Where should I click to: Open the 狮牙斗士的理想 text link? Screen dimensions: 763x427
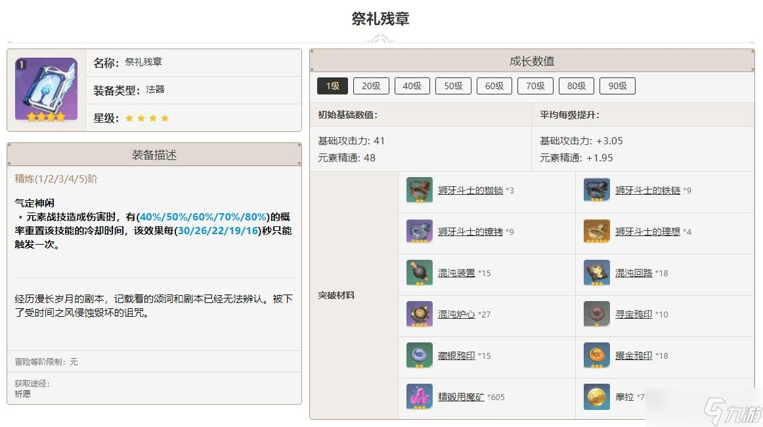coord(647,232)
